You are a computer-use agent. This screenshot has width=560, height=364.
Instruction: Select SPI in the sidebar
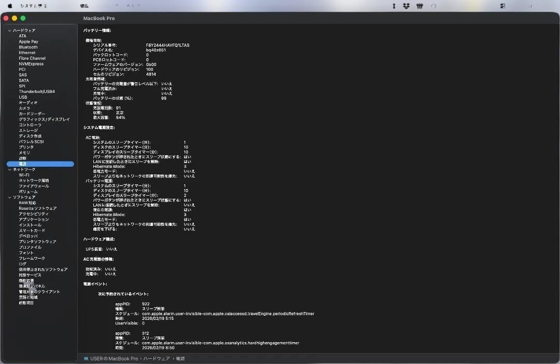point(22,86)
